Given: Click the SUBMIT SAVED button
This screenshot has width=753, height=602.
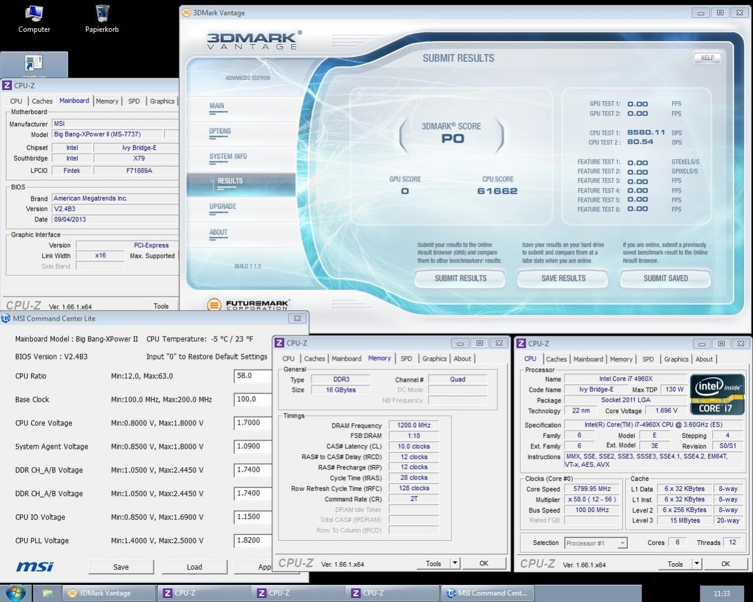Looking at the screenshot, I should tap(665, 278).
